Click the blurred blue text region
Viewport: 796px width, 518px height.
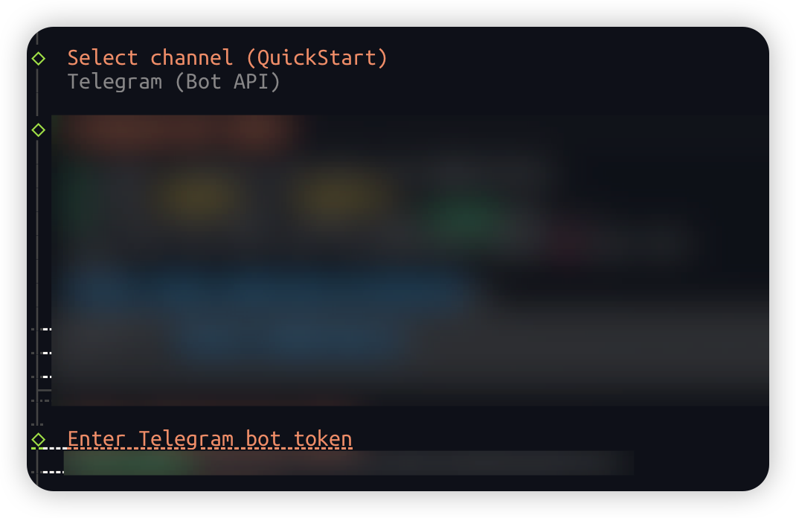point(269,310)
